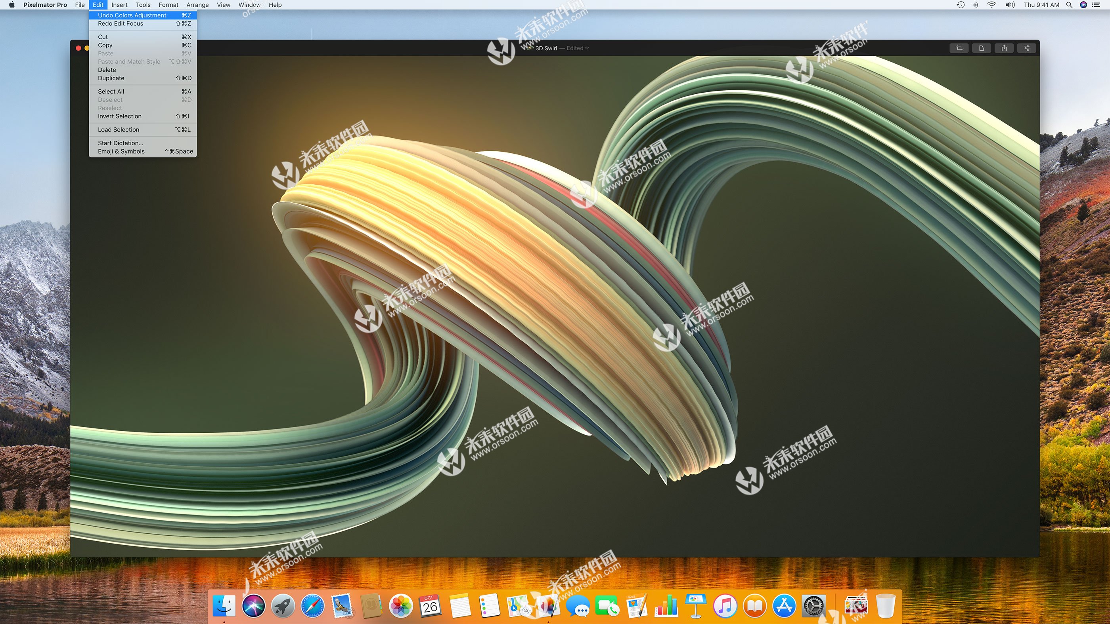Toggle the Edit menu open
This screenshot has height=624, width=1110.
tap(97, 5)
